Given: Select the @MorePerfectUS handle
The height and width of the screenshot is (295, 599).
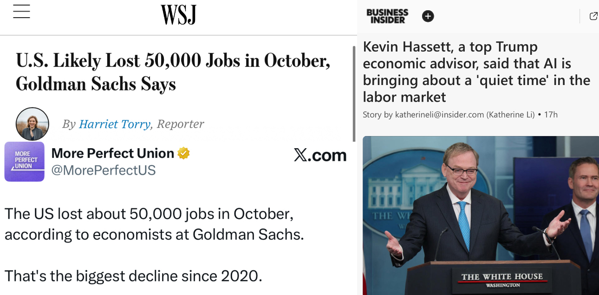Looking at the screenshot, I should (x=103, y=170).
